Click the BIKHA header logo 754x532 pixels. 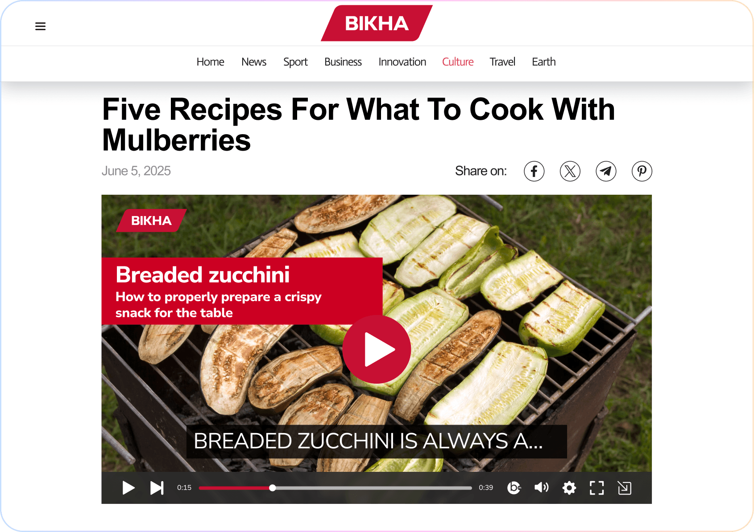pos(377,23)
